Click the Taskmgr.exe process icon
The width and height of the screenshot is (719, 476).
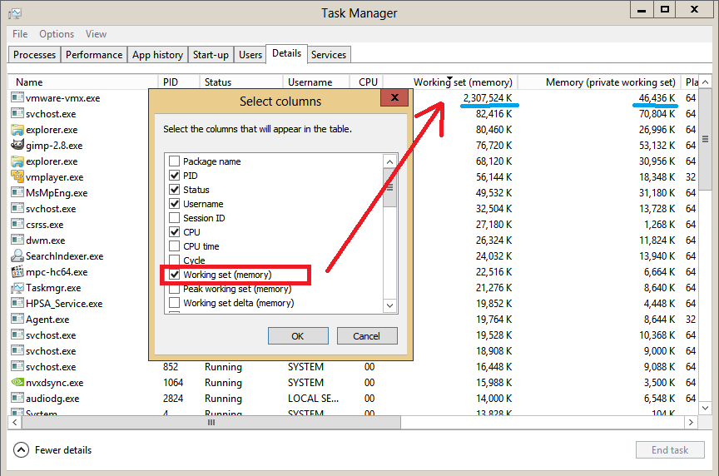(17, 288)
